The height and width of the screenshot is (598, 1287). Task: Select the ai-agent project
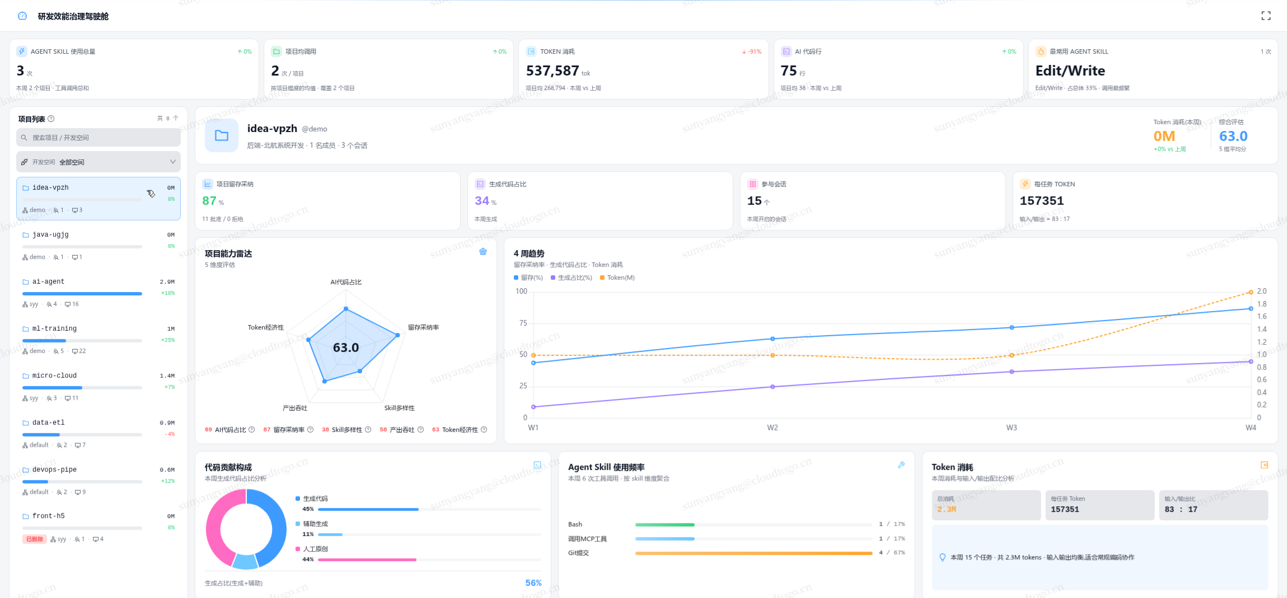(99, 293)
